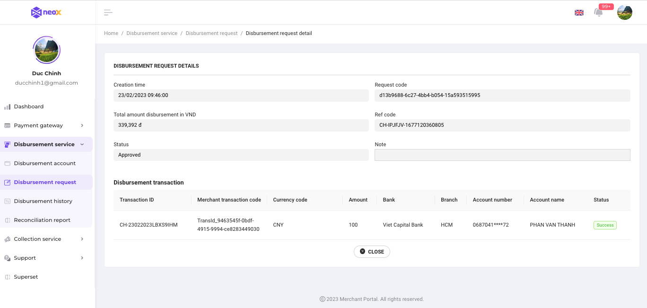Screen dimensions: 647x308
Task: Toggle the sidebar collapse hamburger icon
Action: click(x=108, y=12)
